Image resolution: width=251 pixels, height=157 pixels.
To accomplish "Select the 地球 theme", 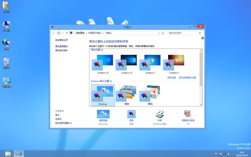I will point(126,95).
